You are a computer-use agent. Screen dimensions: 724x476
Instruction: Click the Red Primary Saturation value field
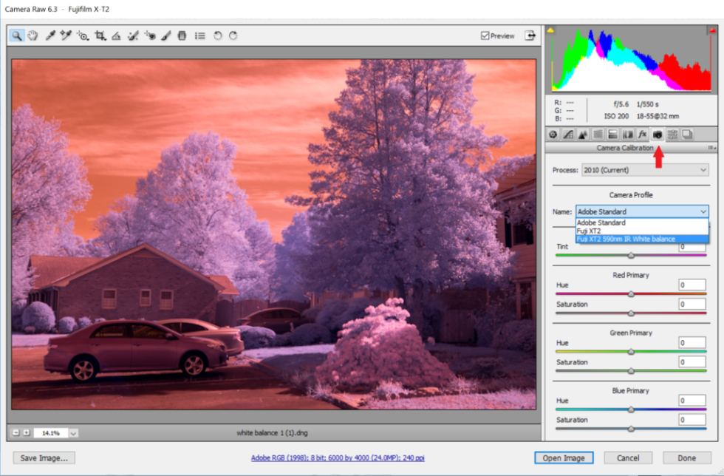pyautogui.click(x=692, y=304)
